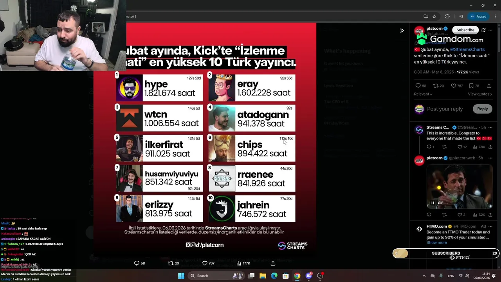Screen dimensions: 501x282
Task: View the 7.8K analytics on the Streams Charts comment
Action: coord(479,147)
